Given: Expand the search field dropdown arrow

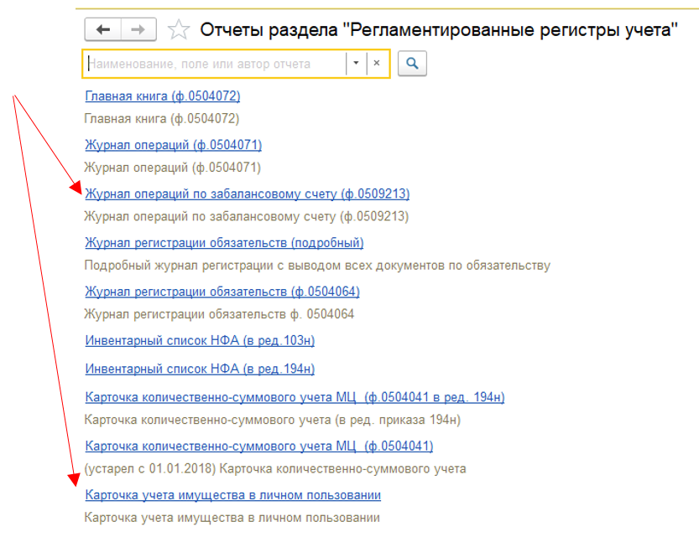Looking at the screenshot, I should click(357, 64).
